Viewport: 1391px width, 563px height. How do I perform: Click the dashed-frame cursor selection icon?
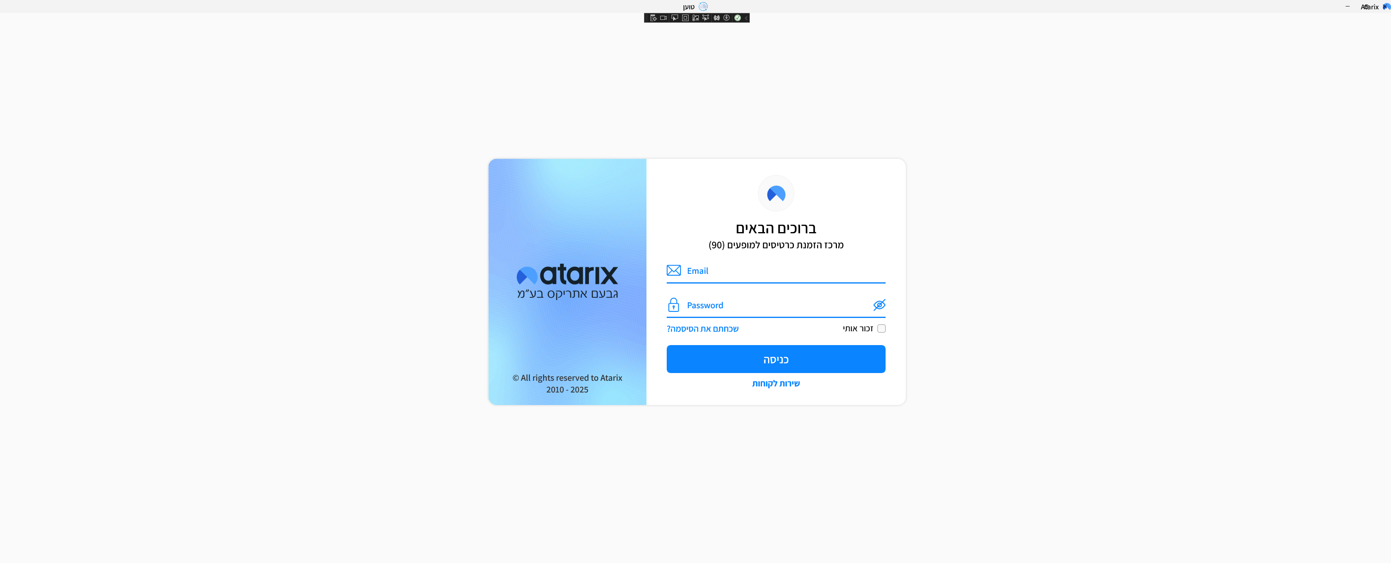click(706, 18)
